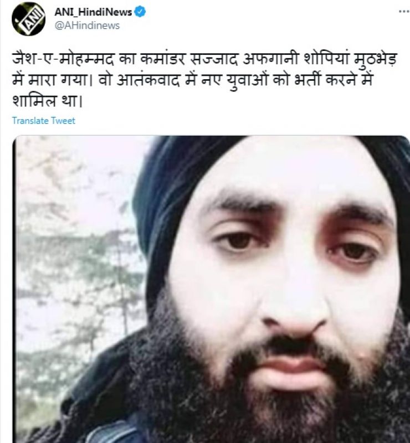Screen dimensions: 410x443
Task: Open the attached photo of bearded man
Action: coord(211,289)
